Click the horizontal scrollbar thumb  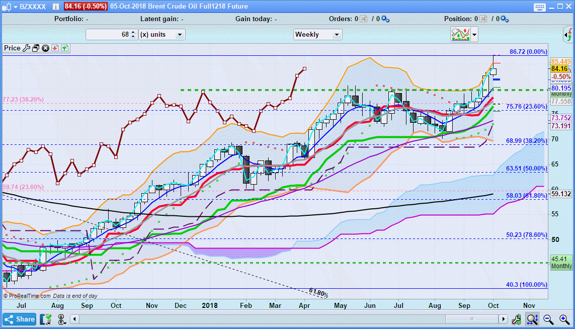(x=472, y=319)
